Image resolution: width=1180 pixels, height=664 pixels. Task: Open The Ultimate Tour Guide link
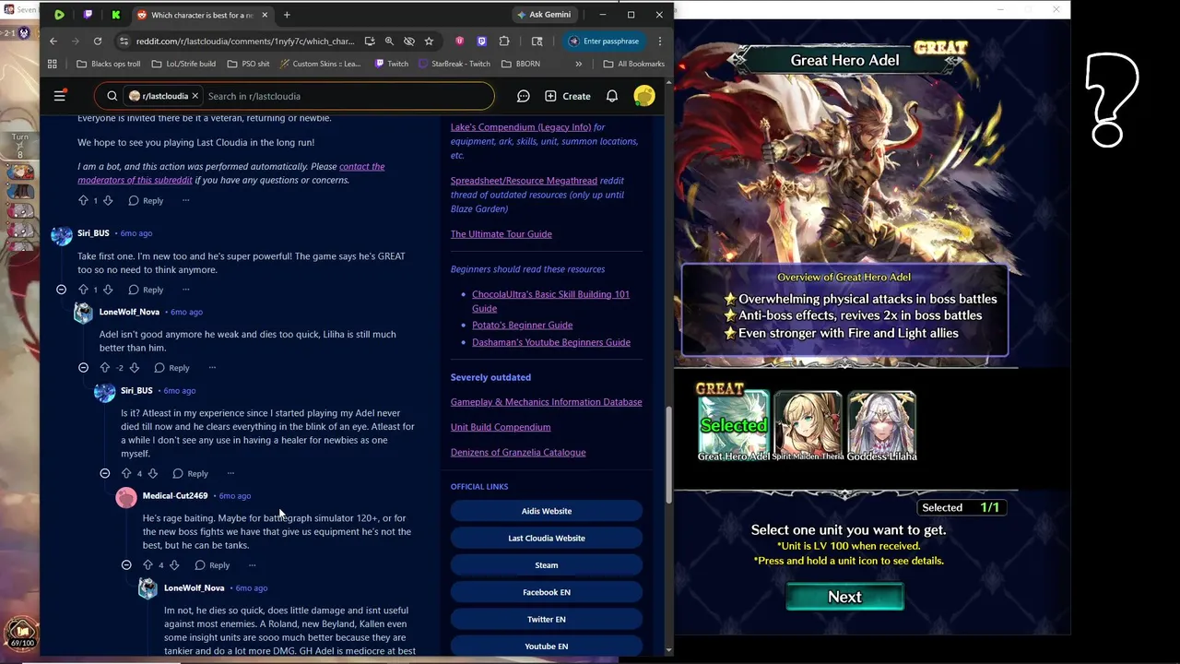(x=501, y=234)
